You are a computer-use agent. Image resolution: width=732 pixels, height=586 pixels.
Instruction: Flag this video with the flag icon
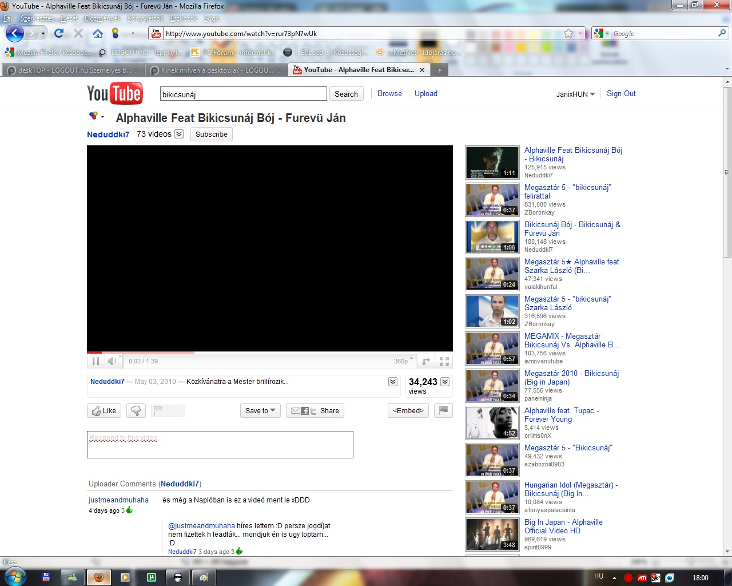[x=443, y=410]
